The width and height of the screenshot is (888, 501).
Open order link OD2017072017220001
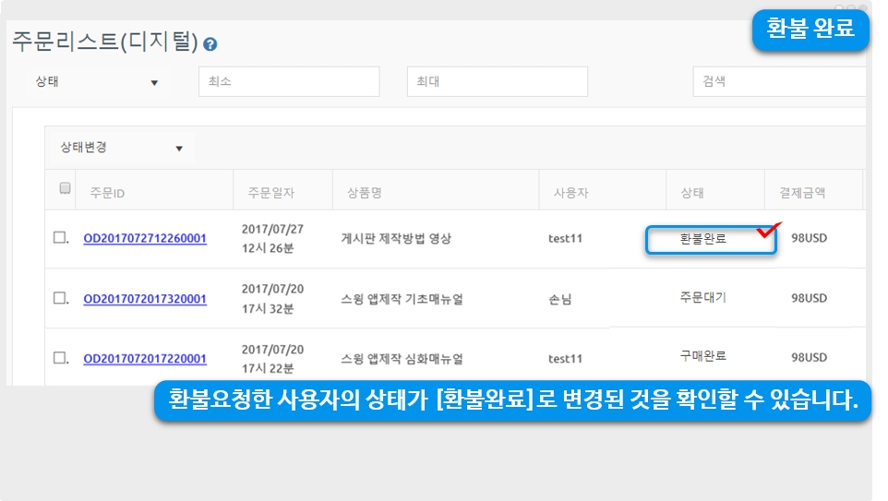[145, 359]
